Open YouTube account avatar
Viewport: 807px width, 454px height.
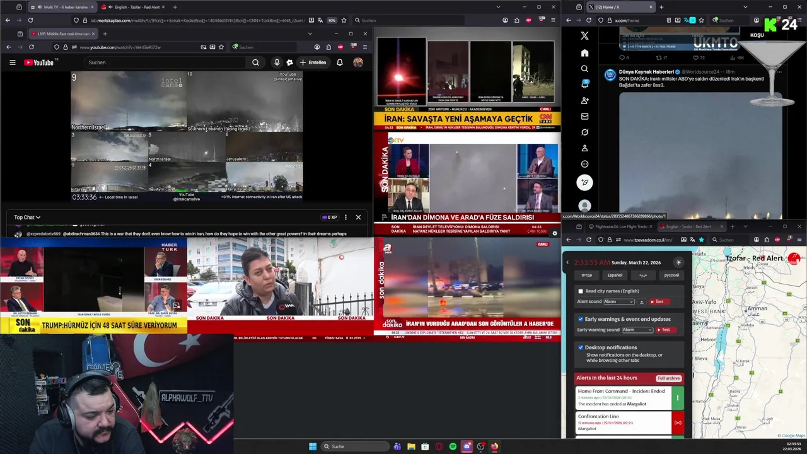[x=358, y=62]
